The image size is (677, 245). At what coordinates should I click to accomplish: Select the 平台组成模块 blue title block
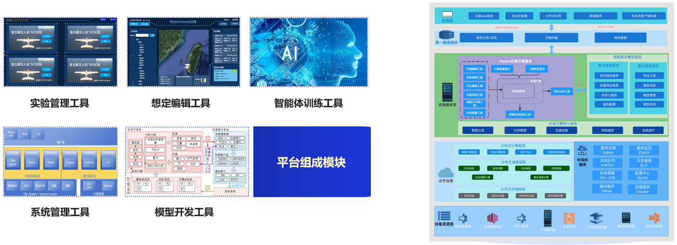click(311, 162)
